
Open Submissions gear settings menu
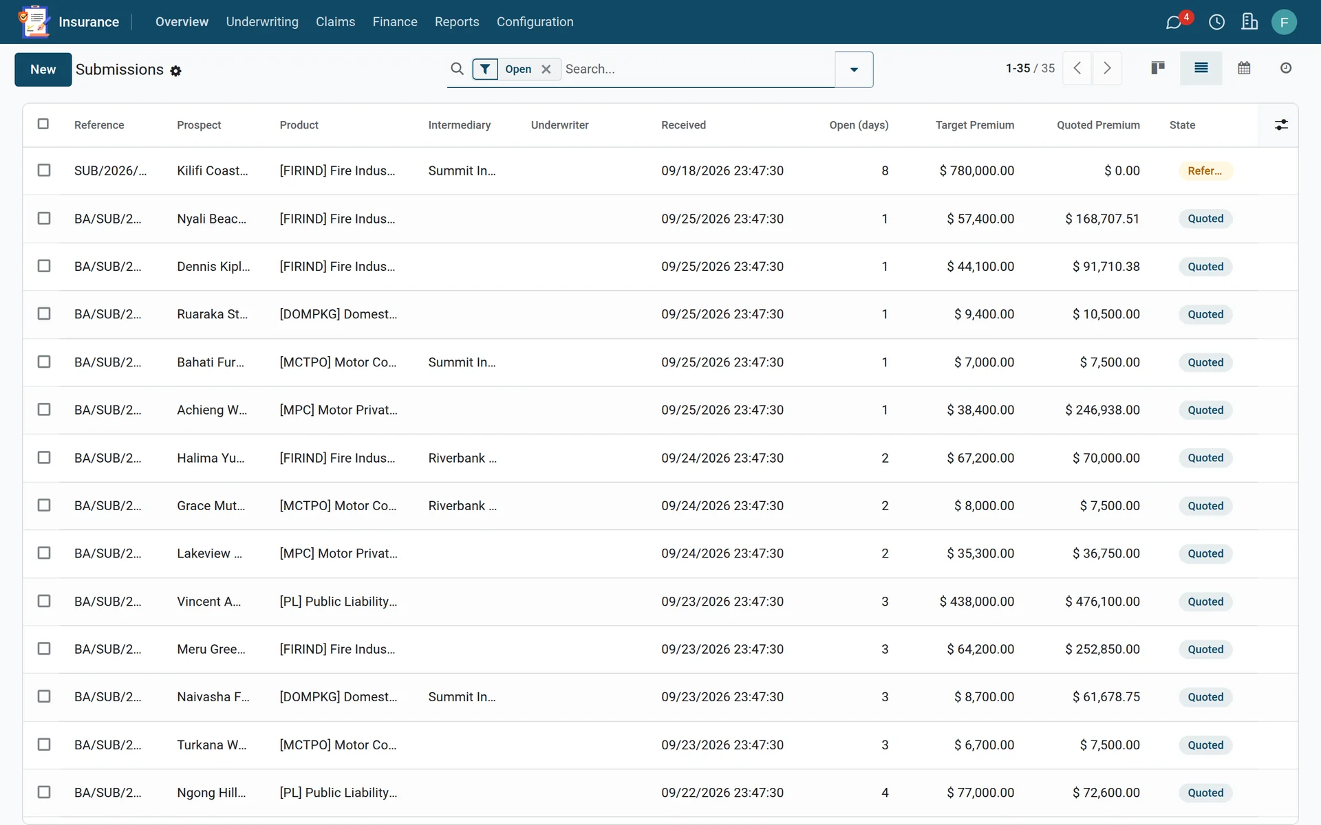pos(175,71)
